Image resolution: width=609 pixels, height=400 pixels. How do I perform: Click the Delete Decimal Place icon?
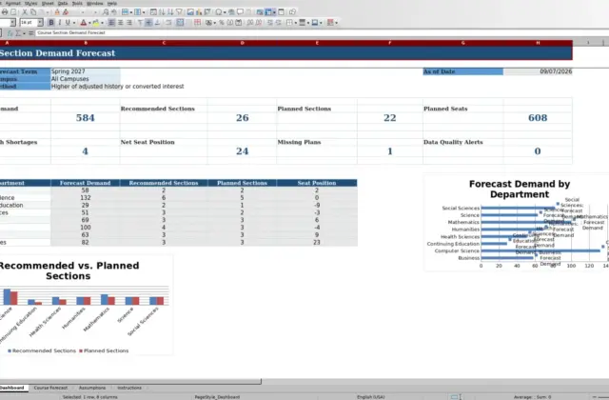click(x=258, y=23)
